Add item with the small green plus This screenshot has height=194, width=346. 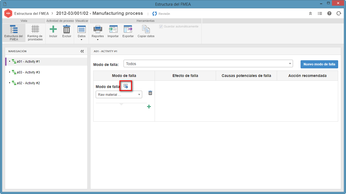point(149,107)
